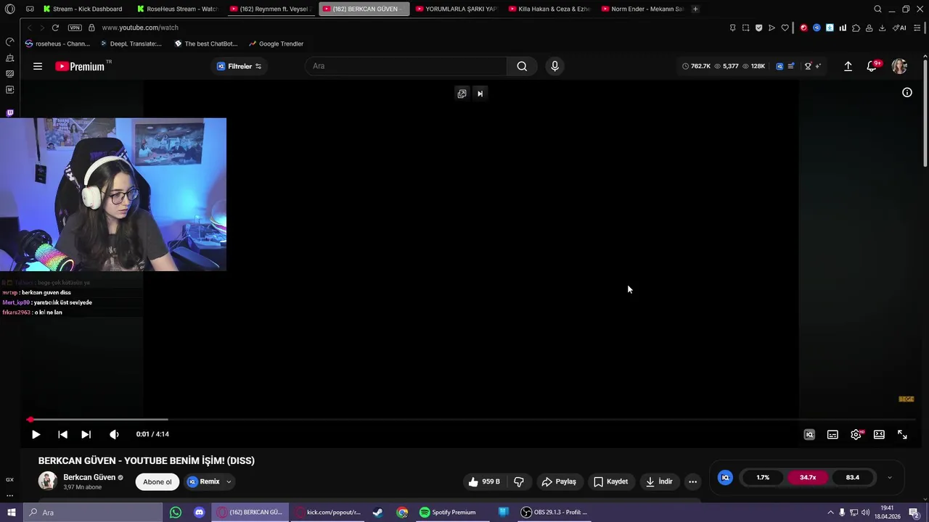The width and height of the screenshot is (929, 522).
Task: Switch to Killa Hakan & Ceza tab
Action: pyautogui.click(x=549, y=9)
